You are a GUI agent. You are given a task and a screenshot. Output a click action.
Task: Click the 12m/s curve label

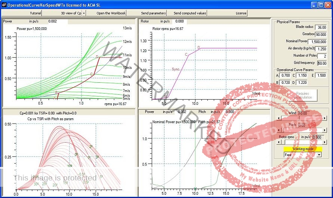click(127, 42)
